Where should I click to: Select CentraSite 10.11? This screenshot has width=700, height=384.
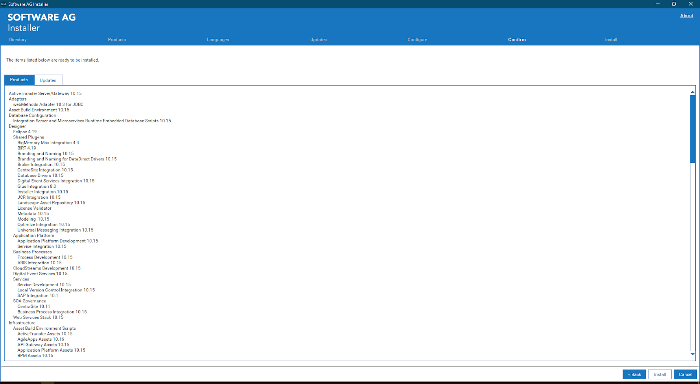click(34, 307)
